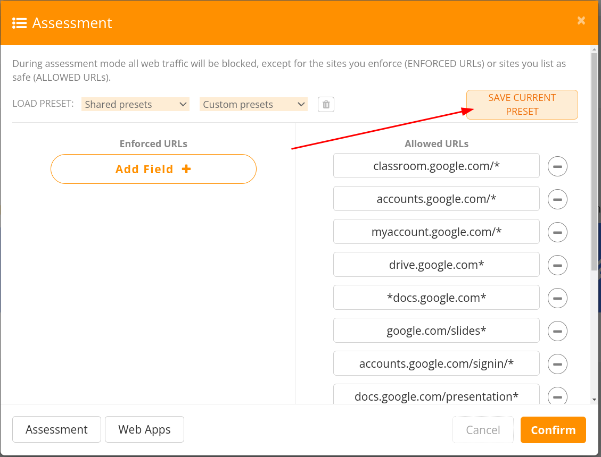Edit the myaccount.google.com/* URL field
Screen dimensions: 601x457
[436, 232]
